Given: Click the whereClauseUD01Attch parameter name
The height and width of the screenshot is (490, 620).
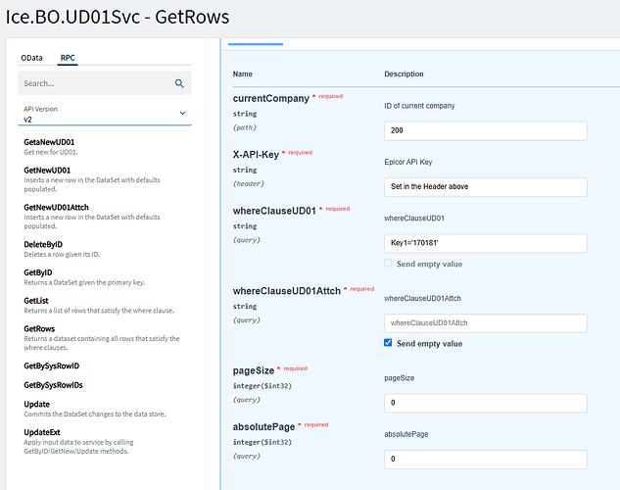Looking at the screenshot, I should [287, 291].
